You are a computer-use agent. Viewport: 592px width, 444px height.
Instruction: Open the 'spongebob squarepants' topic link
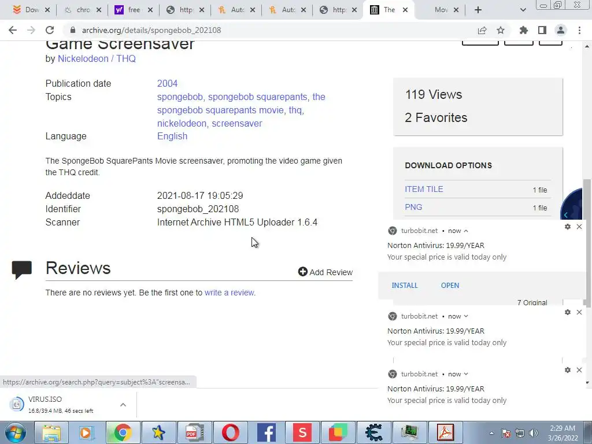tap(257, 97)
